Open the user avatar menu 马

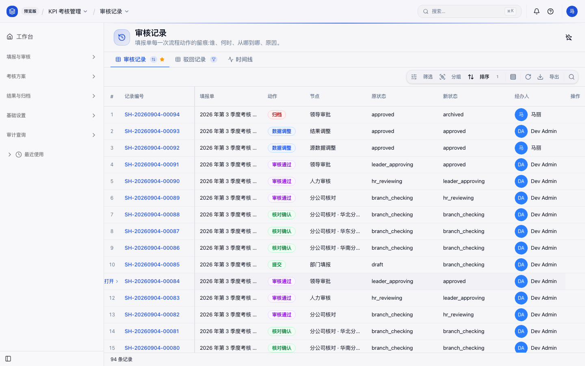(572, 11)
